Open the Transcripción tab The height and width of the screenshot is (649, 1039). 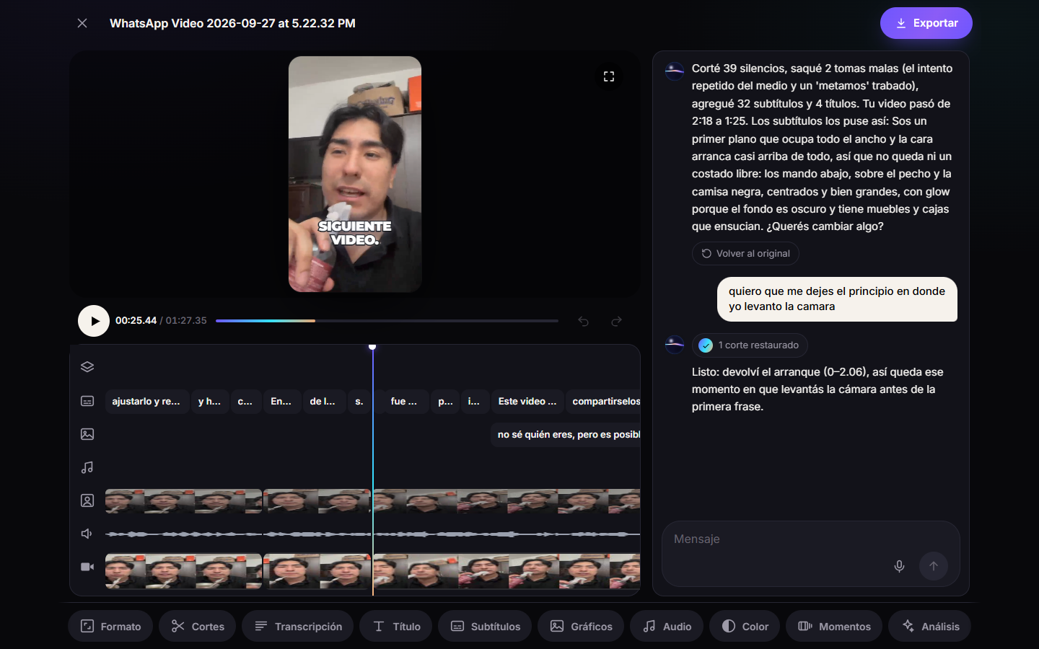pos(298,627)
